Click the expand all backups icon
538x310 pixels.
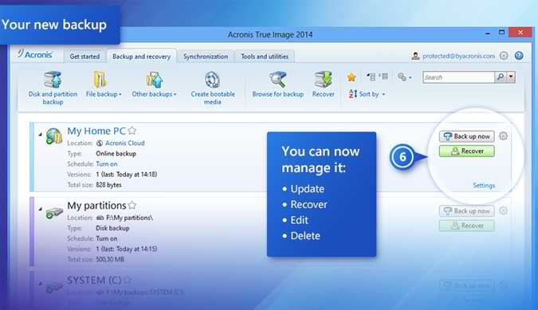383,77
